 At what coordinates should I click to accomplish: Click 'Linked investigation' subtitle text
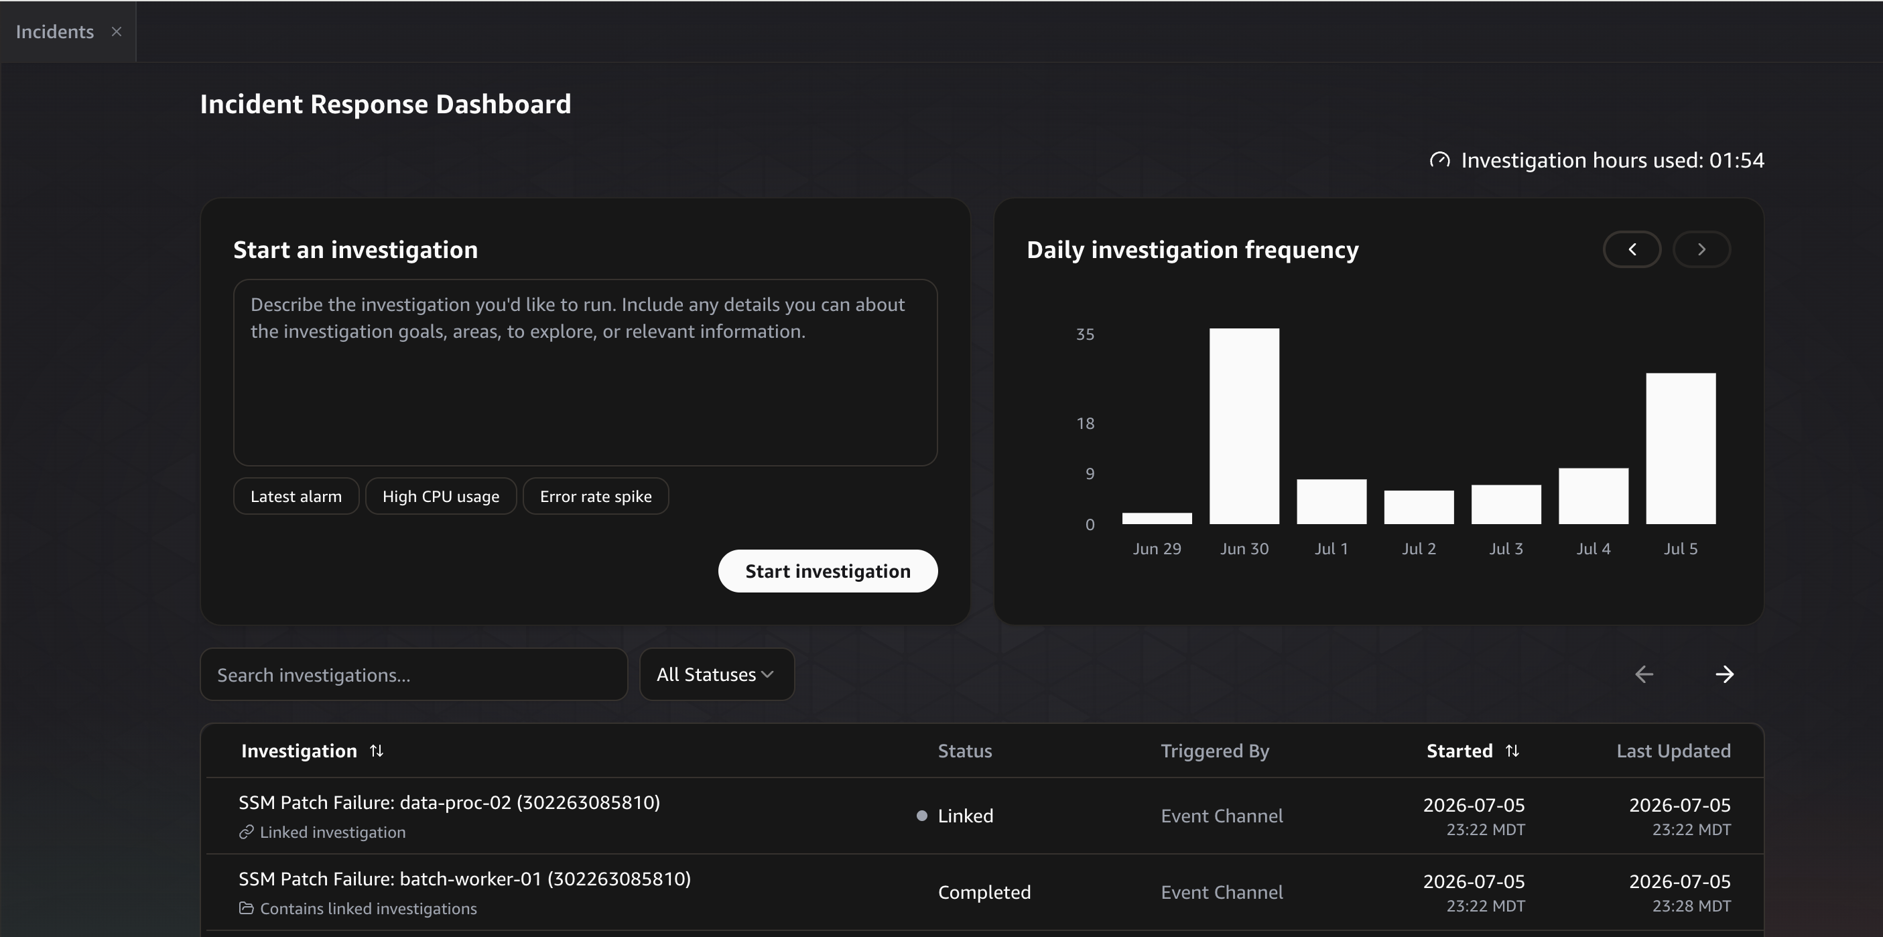[332, 832]
